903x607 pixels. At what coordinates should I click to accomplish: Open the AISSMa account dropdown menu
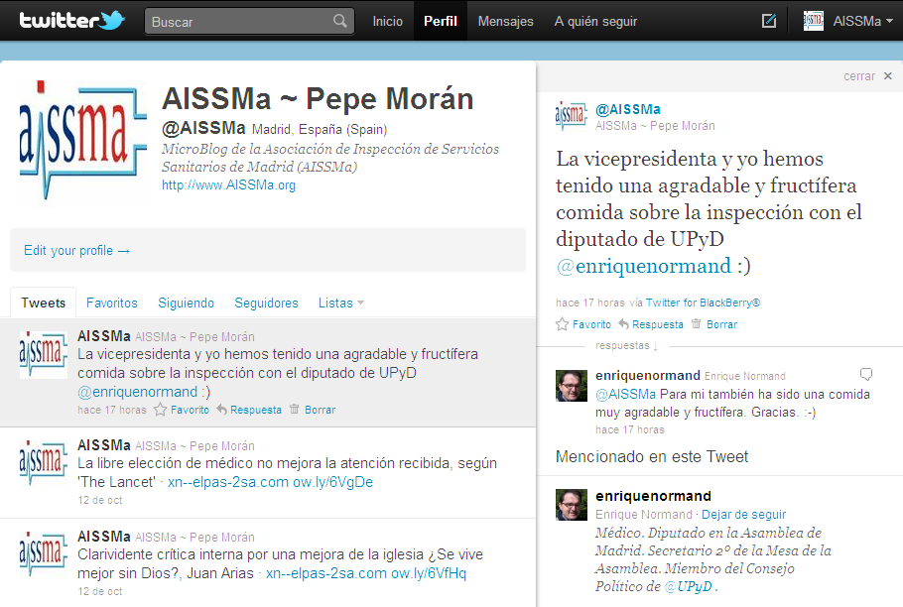point(862,21)
